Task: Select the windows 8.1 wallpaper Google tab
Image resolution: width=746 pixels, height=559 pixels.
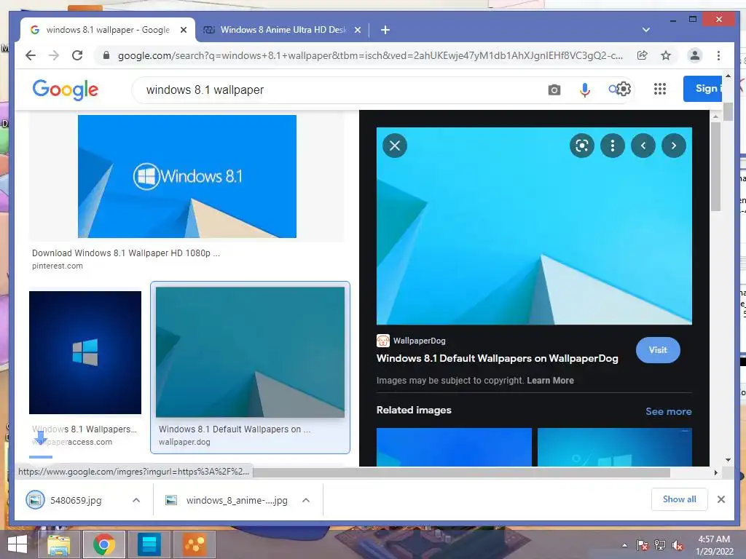Action: coord(108,30)
